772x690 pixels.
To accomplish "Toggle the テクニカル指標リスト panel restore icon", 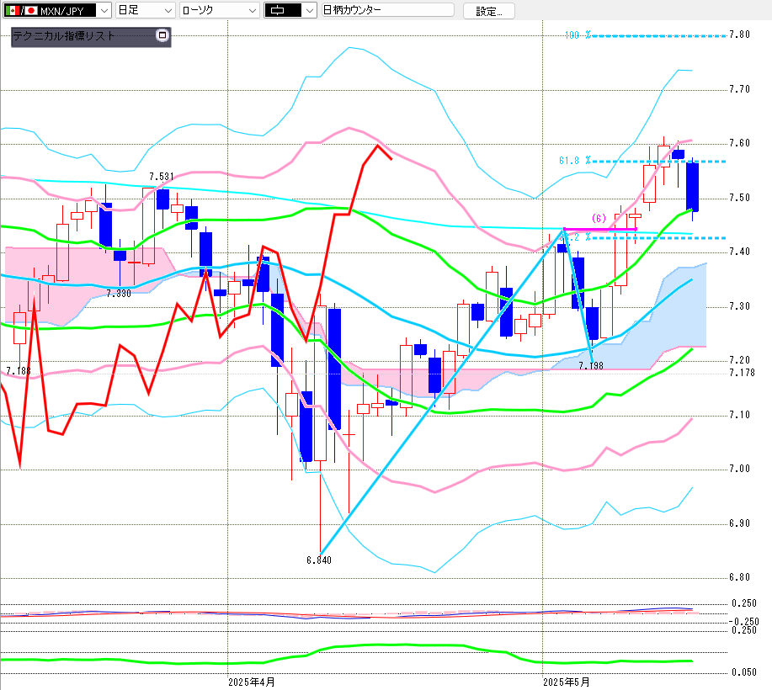I will (x=162, y=35).
